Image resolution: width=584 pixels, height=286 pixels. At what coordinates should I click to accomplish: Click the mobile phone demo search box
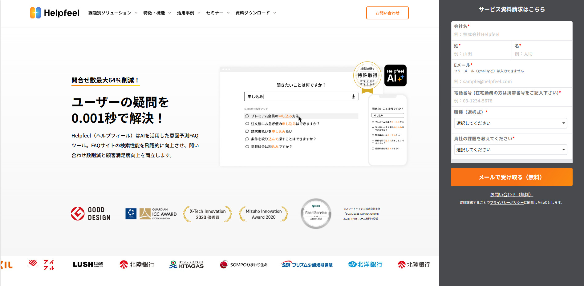click(387, 116)
